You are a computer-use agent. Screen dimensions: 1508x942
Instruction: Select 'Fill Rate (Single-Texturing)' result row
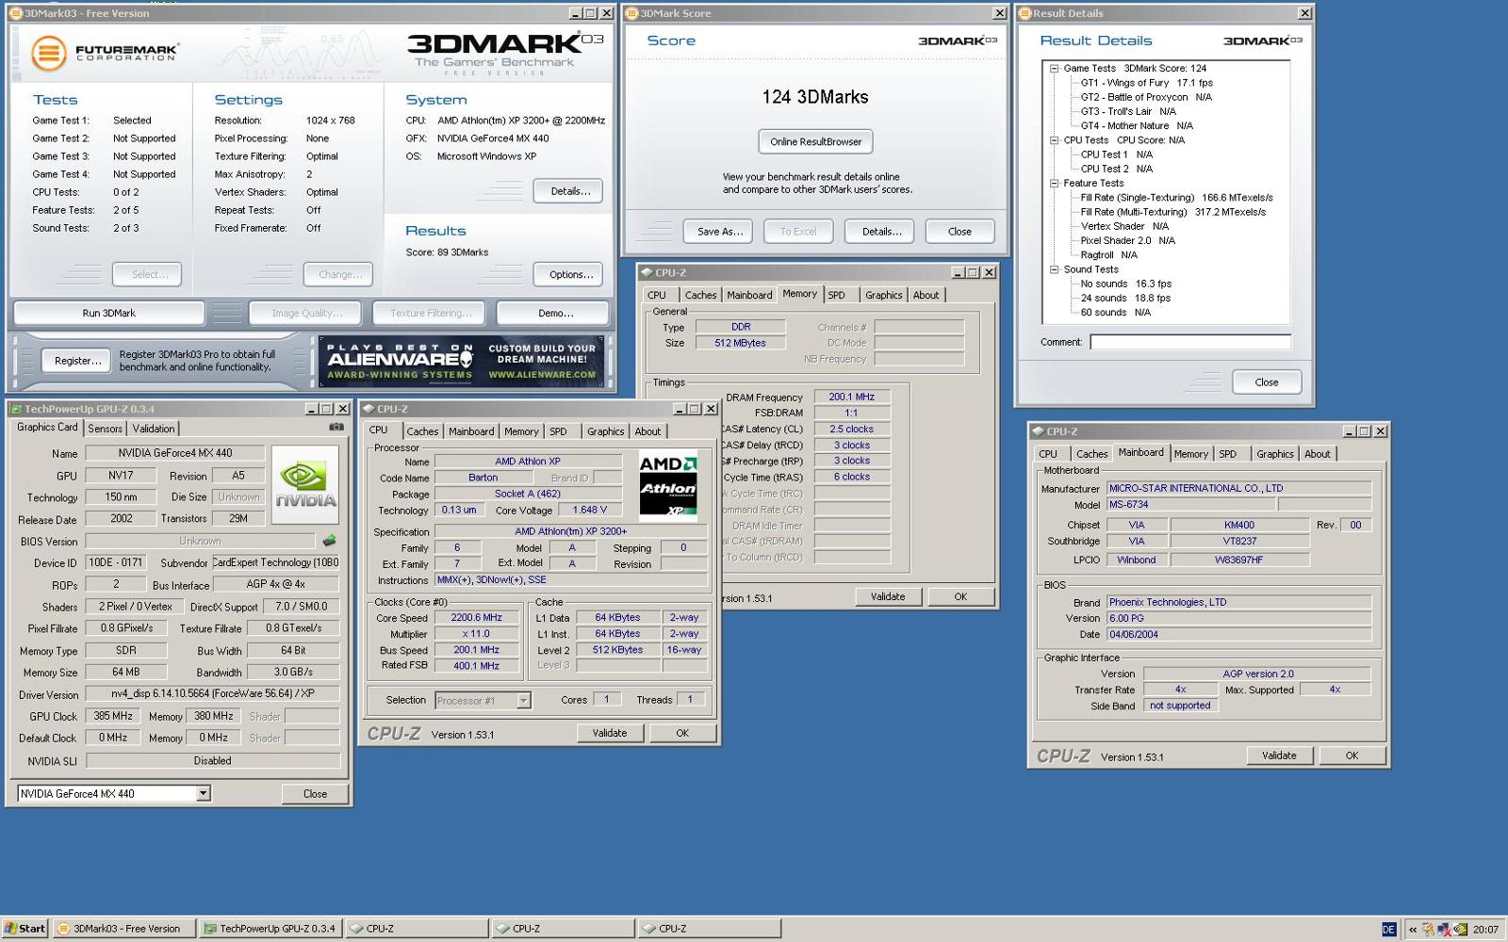(x=1176, y=198)
